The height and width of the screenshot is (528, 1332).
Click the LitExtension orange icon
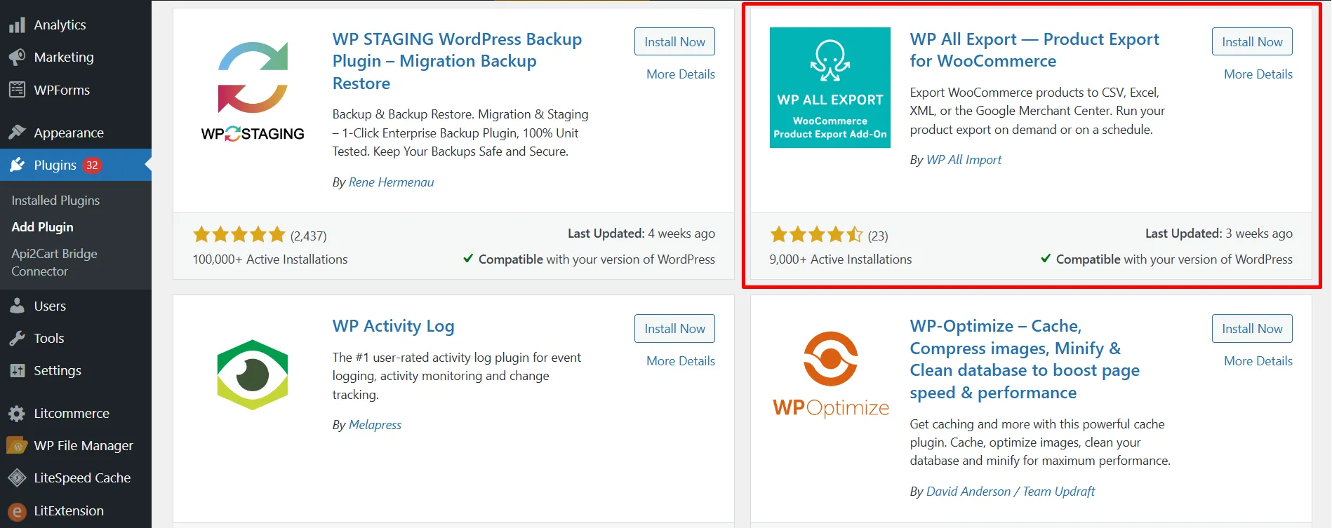[17, 510]
